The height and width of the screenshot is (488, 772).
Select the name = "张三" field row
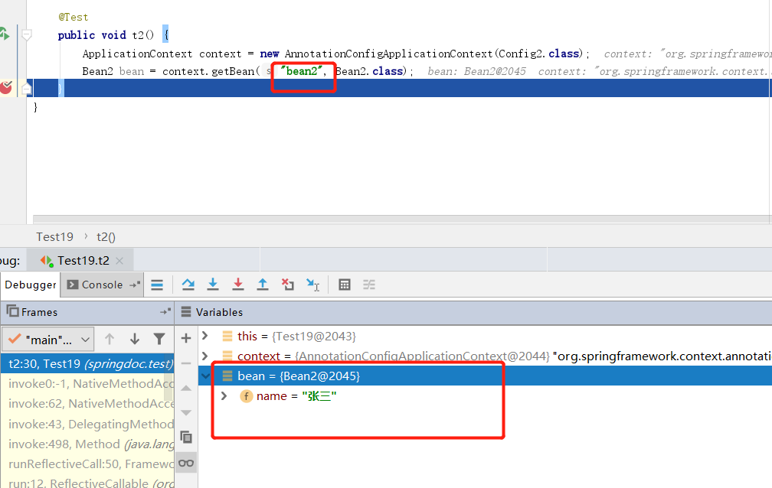tap(485, 396)
